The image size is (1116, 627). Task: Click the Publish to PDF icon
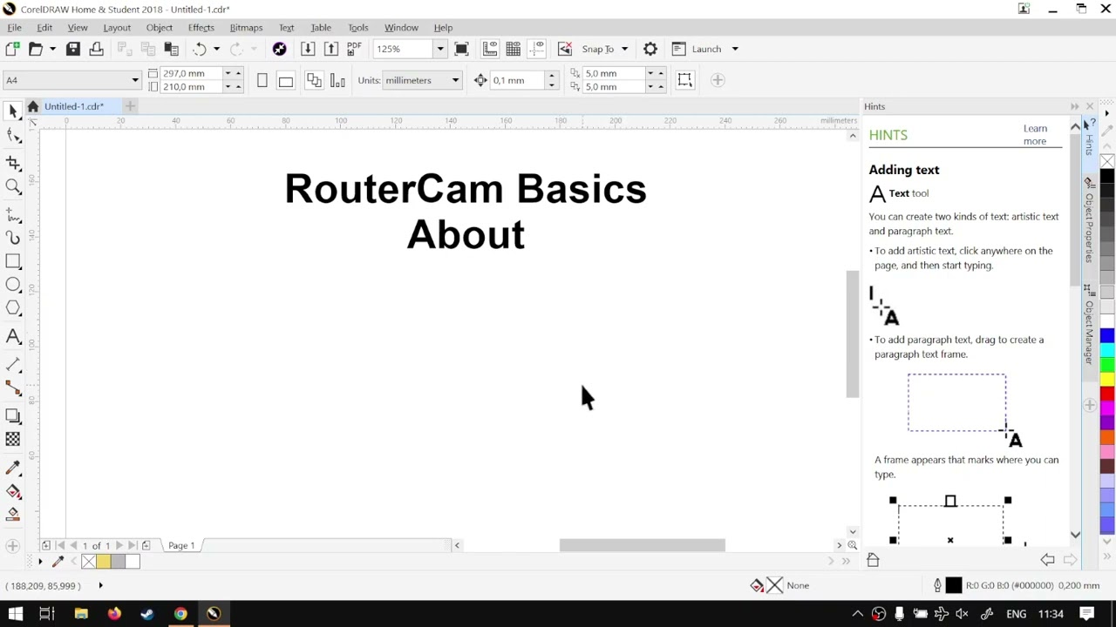pyautogui.click(x=354, y=49)
